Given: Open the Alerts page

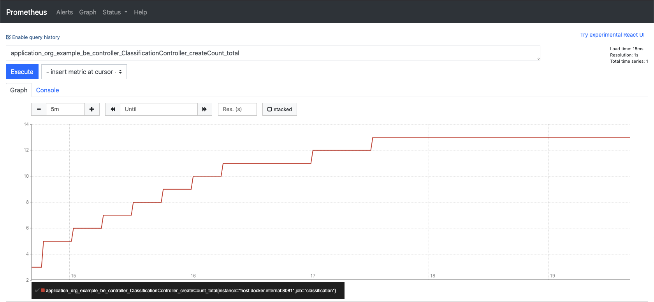Looking at the screenshot, I should coord(65,12).
